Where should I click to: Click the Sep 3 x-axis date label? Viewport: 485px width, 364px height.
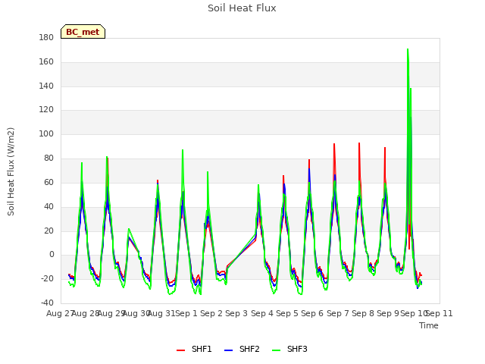(x=236, y=313)
